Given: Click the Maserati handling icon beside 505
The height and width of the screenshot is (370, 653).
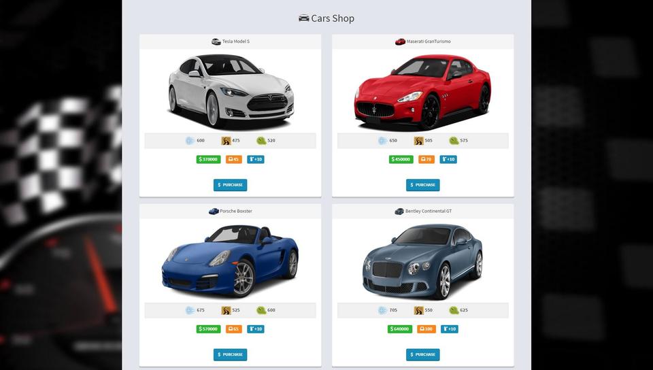Looking at the screenshot, I should pyautogui.click(x=418, y=141).
